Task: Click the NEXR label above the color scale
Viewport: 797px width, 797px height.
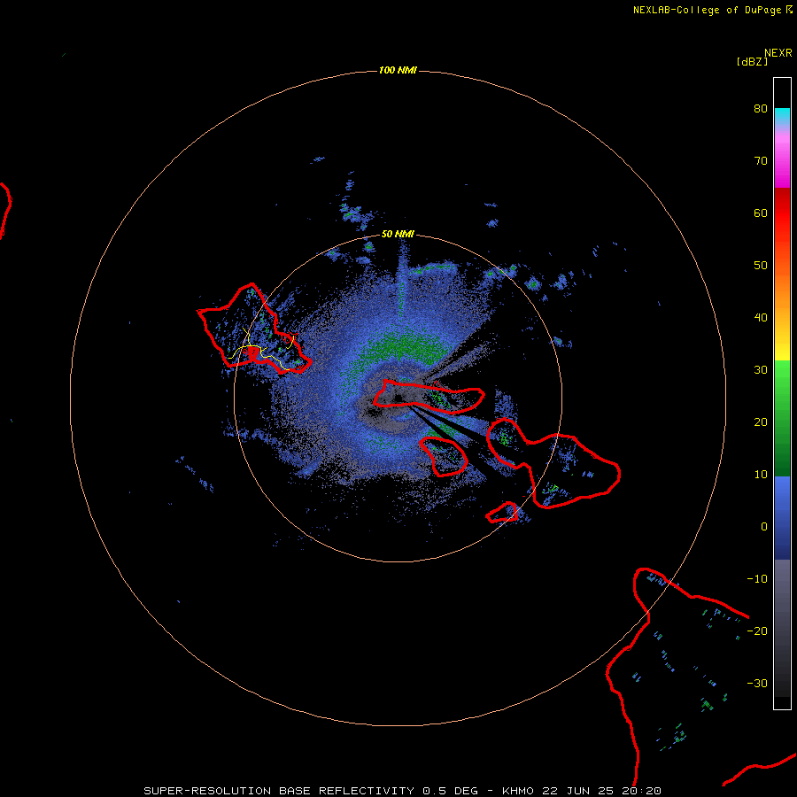Action: 778,53
